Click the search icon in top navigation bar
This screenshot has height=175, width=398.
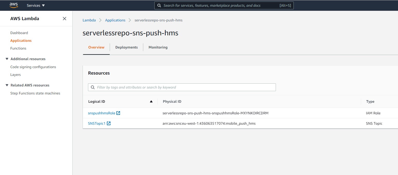[159, 5]
